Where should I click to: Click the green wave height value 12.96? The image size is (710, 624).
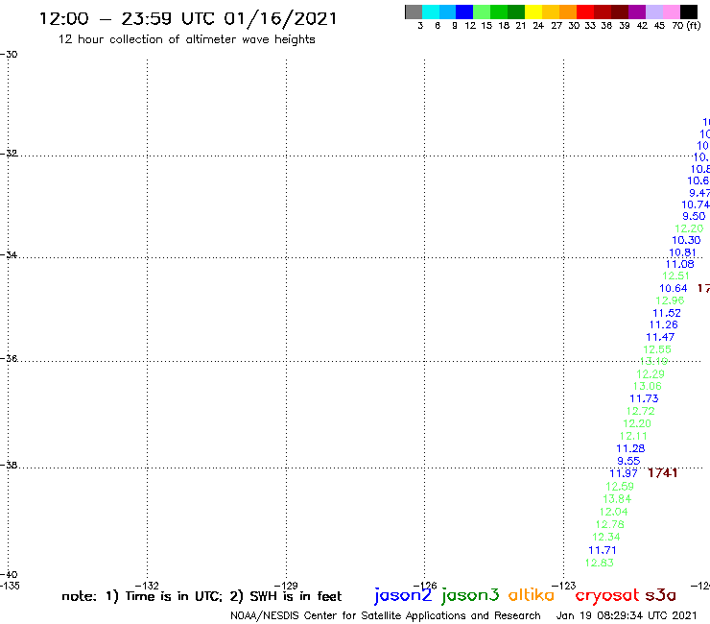(x=670, y=300)
